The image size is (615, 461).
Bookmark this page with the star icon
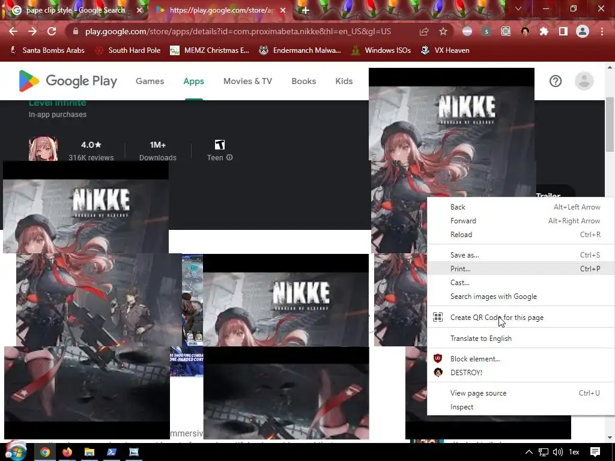443,31
